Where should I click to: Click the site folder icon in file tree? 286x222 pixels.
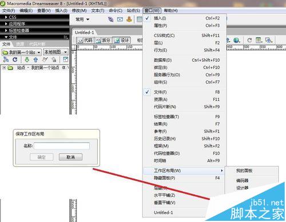[x=10, y=68]
